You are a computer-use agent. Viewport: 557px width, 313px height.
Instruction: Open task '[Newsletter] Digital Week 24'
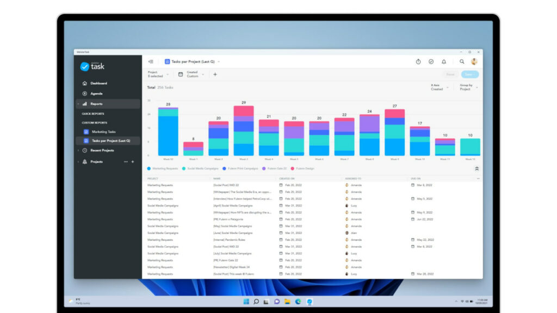click(231, 267)
